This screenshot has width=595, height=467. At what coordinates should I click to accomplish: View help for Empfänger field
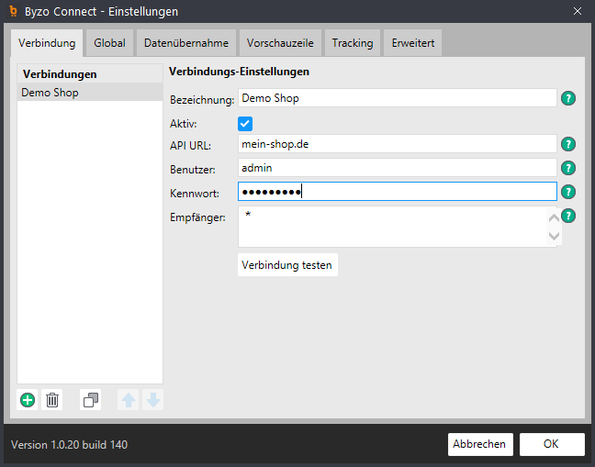click(568, 216)
